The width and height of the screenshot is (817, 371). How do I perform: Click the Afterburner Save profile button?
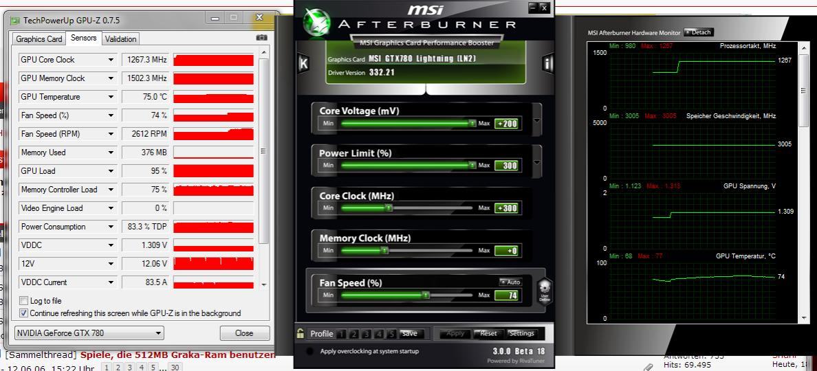410,333
